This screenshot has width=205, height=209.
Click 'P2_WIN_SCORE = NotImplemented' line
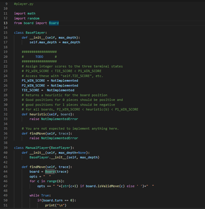(50, 85)
